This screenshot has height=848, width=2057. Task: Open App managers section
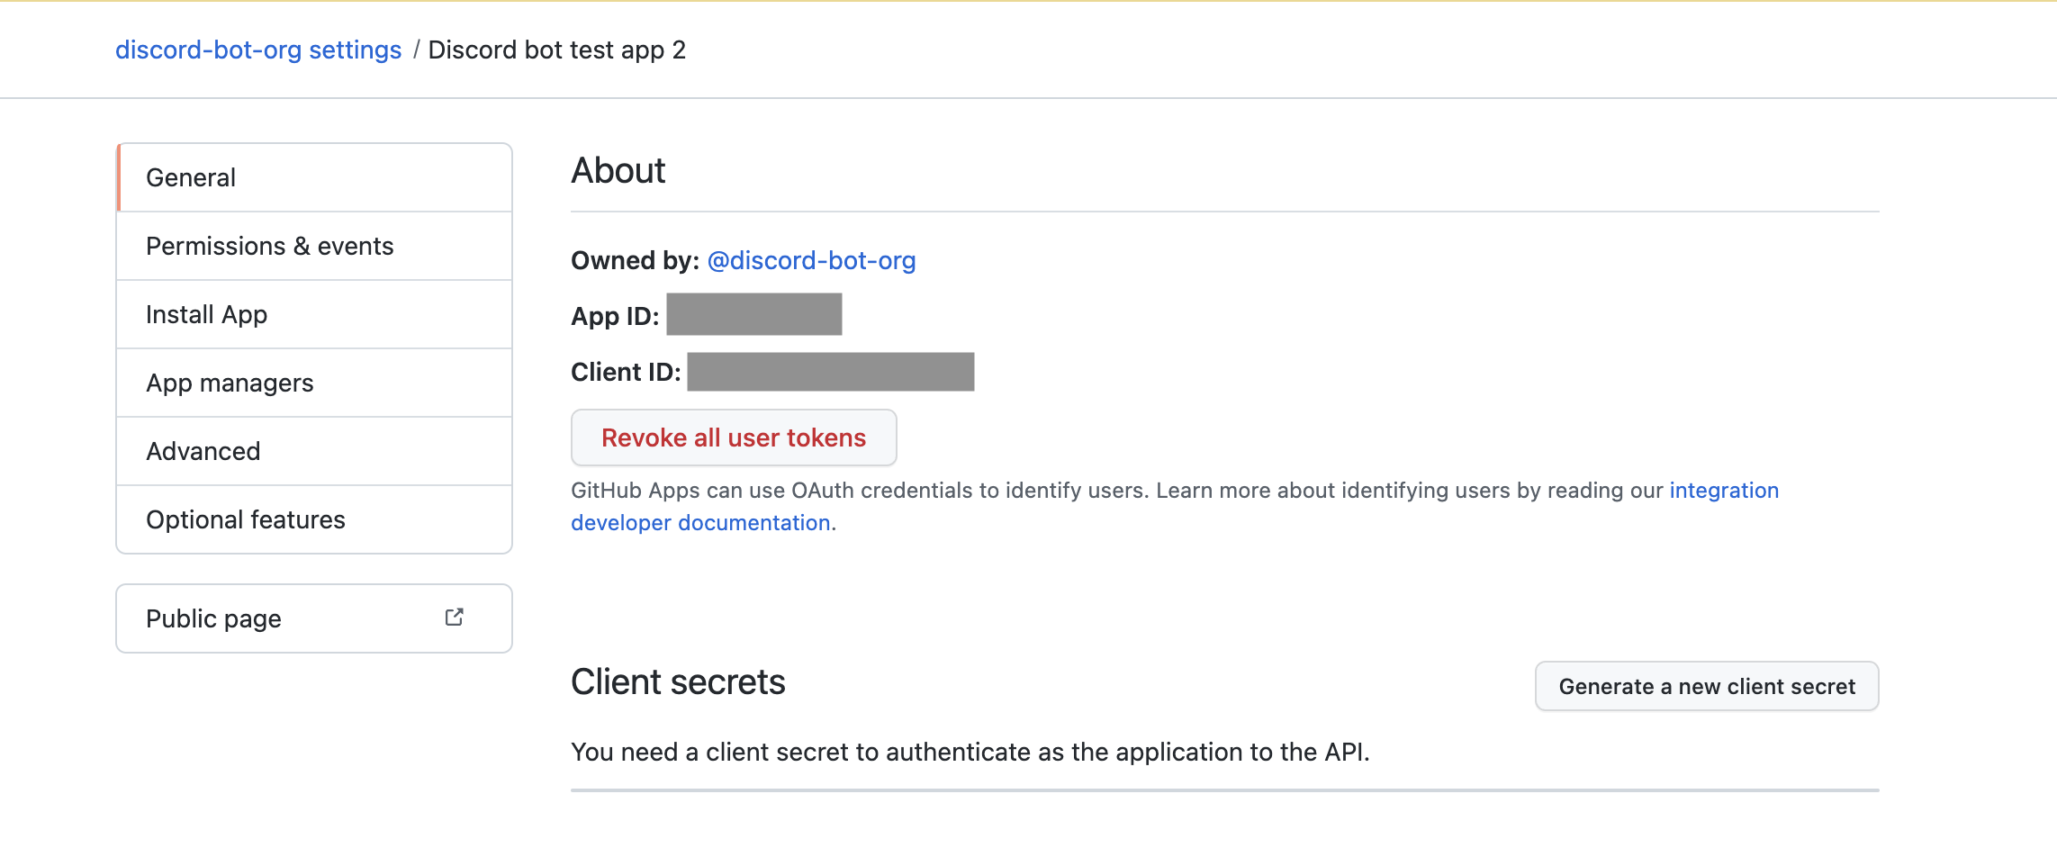point(314,383)
